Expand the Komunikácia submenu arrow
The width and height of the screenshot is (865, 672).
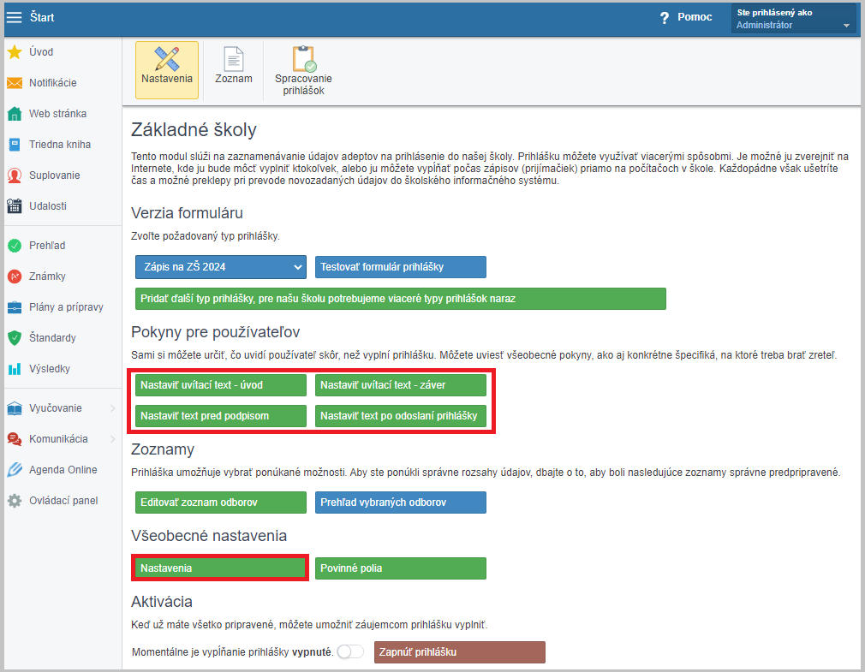click(x=112, y=439)
